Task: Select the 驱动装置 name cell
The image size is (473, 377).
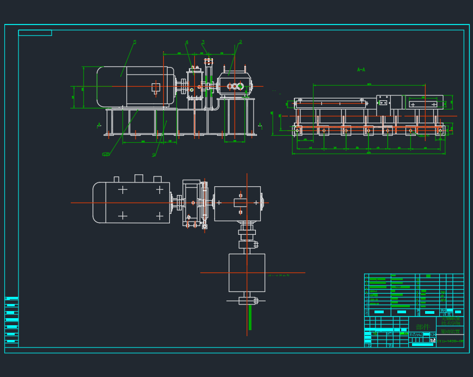Action: 450,331
